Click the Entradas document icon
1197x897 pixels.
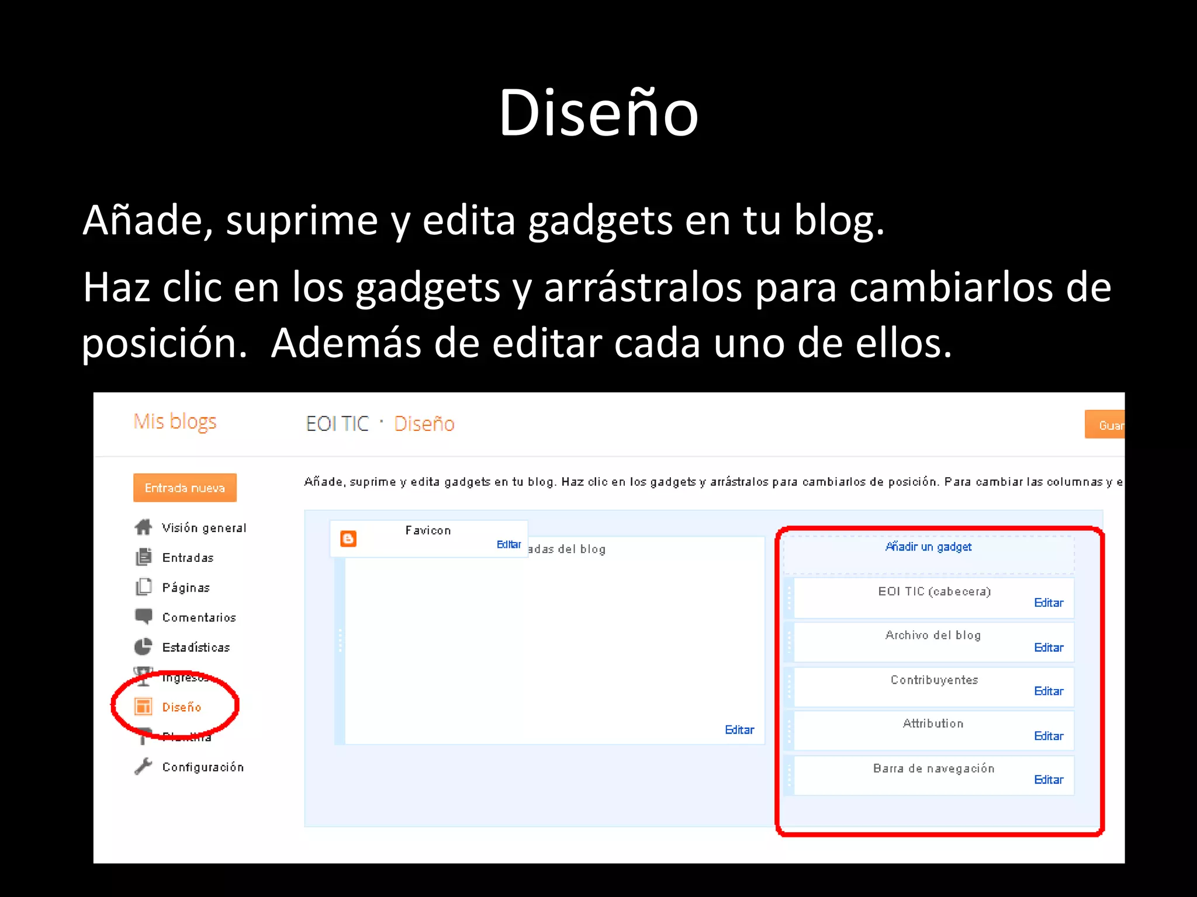coord(143,557)
